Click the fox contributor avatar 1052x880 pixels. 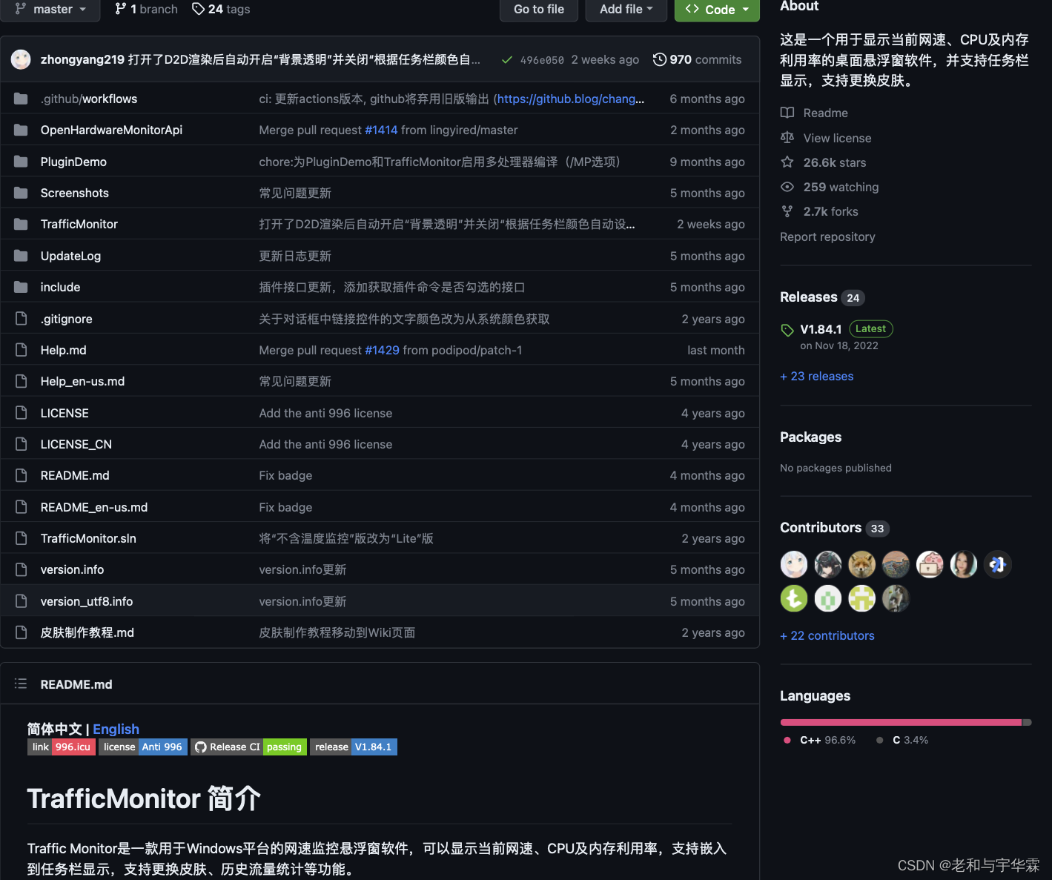(x=861, y=564)
